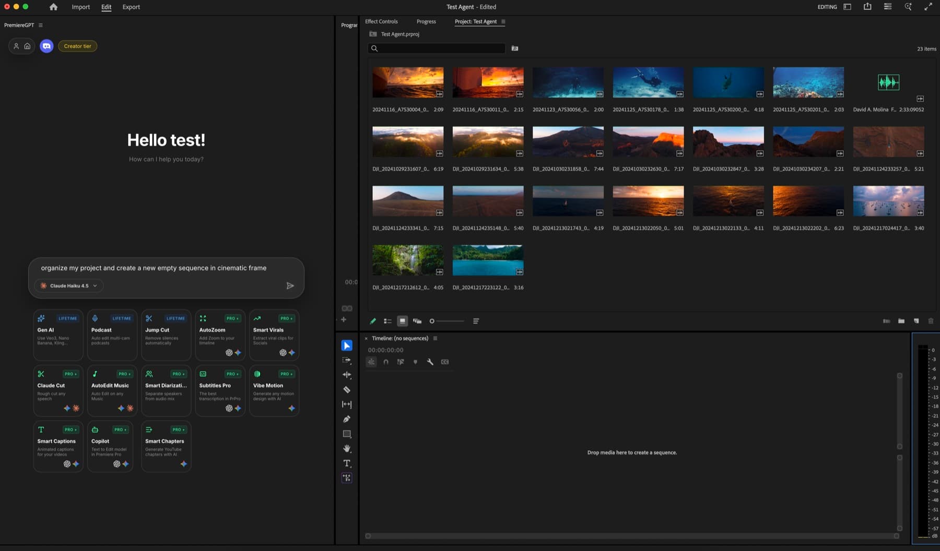The image size is (940, 551).
Task: Switch Project panel to Freeform view
Action: (417, 321)
